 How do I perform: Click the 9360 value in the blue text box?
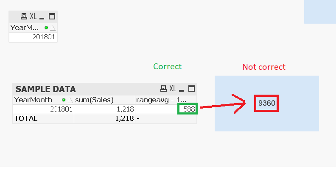pyautogui.click(x=266, y=102)
